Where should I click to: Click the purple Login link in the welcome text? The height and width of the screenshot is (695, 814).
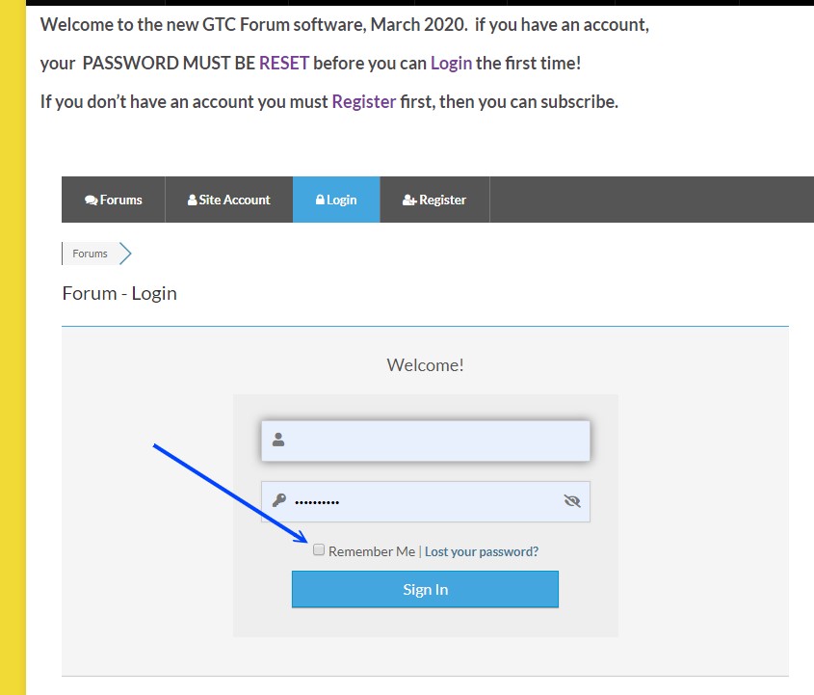coord(451,64)
